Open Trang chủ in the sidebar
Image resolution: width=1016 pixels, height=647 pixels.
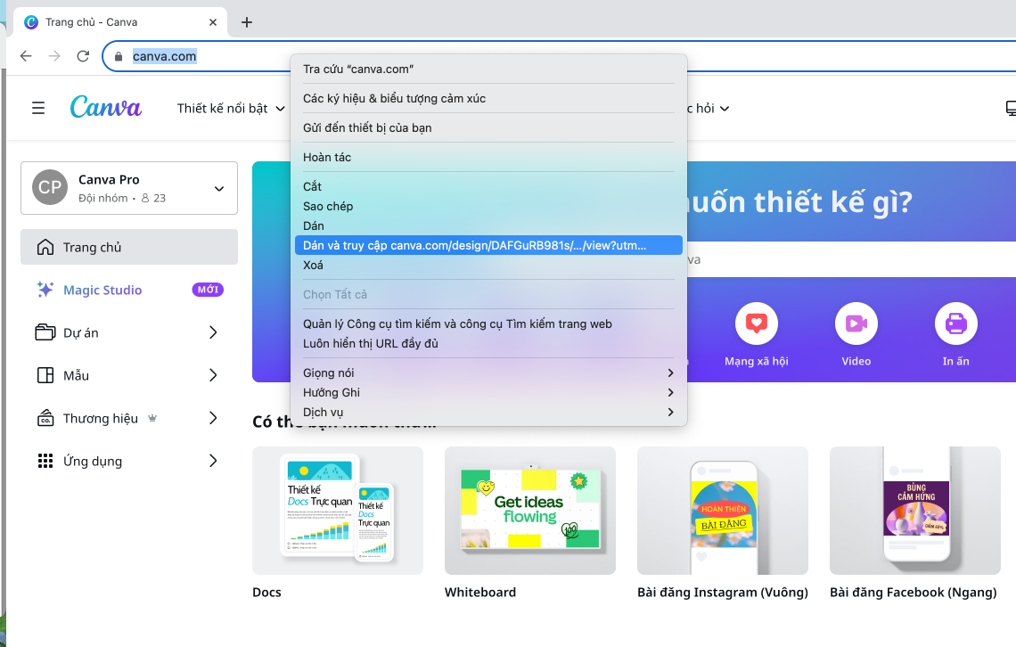coord(129,247)
